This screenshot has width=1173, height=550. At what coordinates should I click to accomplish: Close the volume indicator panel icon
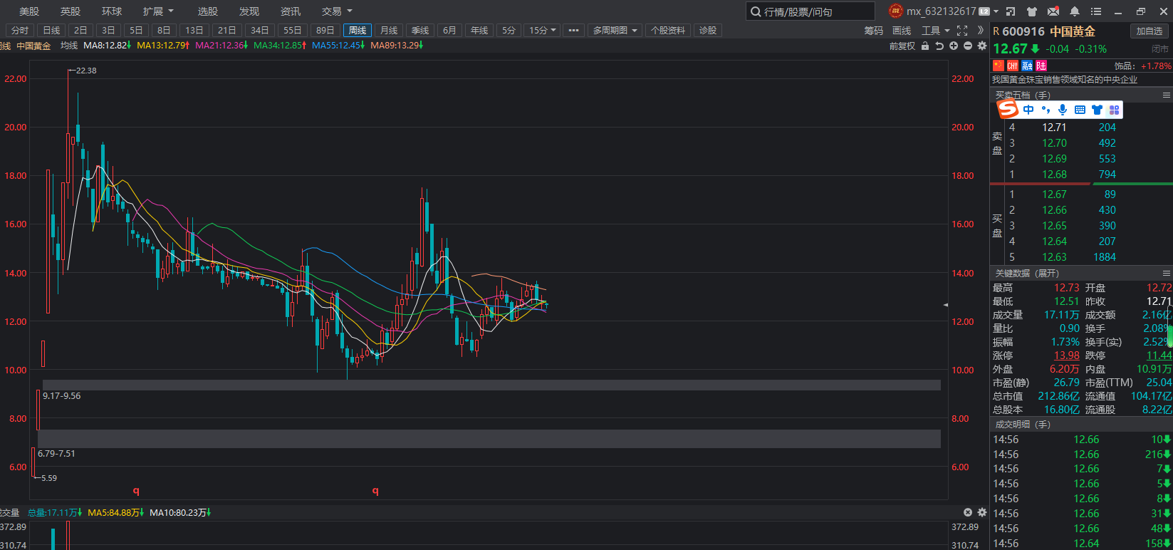968,512
